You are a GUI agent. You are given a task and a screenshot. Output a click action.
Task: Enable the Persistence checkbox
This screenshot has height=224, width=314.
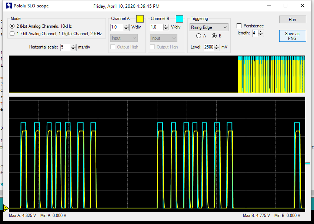point(239,26)
